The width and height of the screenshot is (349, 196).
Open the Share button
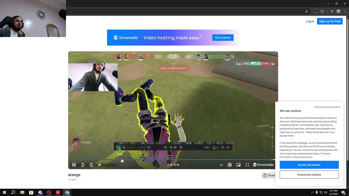click(x=269, y=175)
